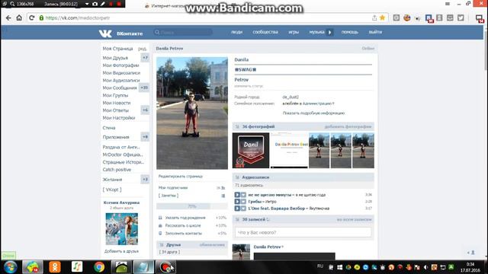Click 'изменить статус' under name
488x274 pixels.
pyautogui.click(x=249, y=86)
